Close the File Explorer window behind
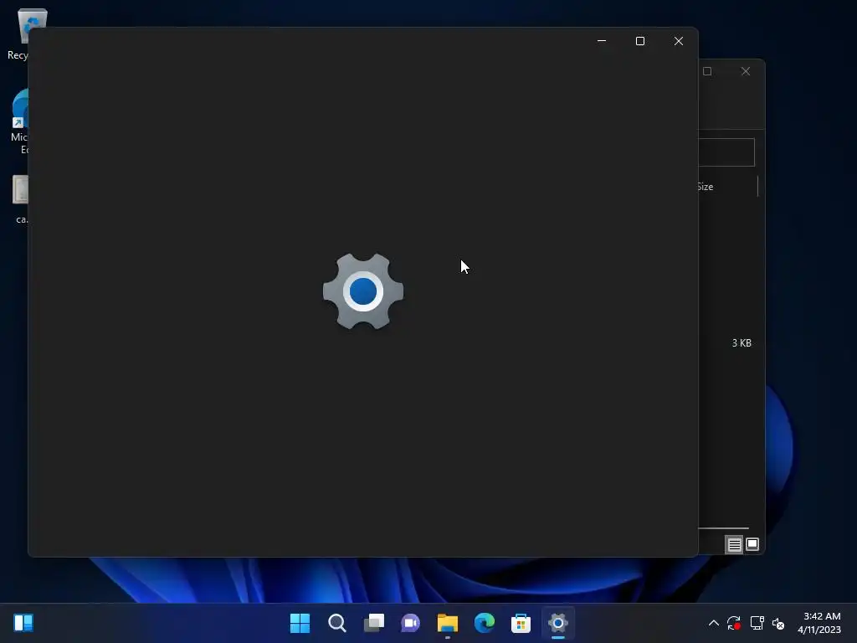 pyautogui.click(x=746, y=71)
